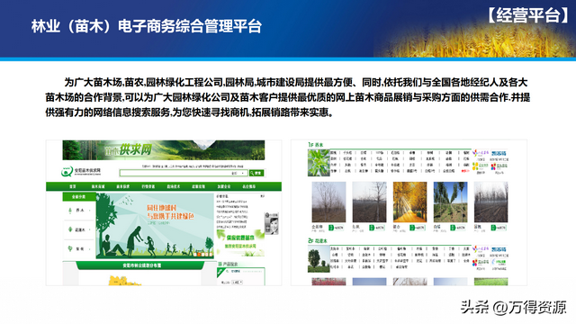This screenshot has height=324, width=576.
Task: Open the small dropdown in the product quote panel
Action: (237, 282)
